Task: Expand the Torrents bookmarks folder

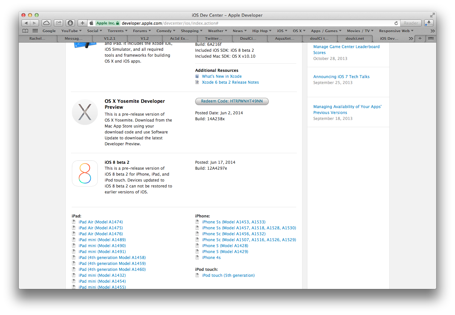Action: pyautogui.click(x=117, y=31)
